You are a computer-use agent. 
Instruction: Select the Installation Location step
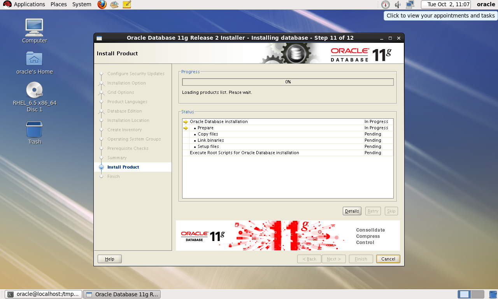pyautogui.click(x=128, y=120)
